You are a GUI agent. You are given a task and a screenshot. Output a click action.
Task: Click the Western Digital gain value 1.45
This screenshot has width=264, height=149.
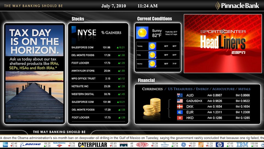coord(121,94)
